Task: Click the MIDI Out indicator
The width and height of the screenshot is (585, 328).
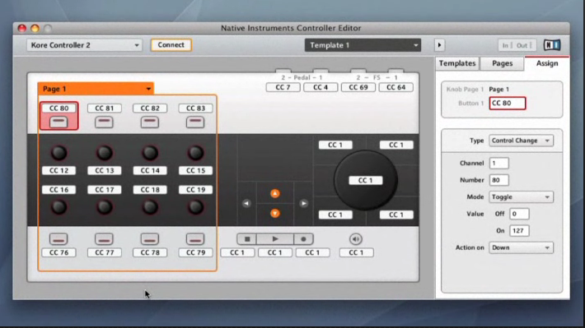Action: coord(523,45)
